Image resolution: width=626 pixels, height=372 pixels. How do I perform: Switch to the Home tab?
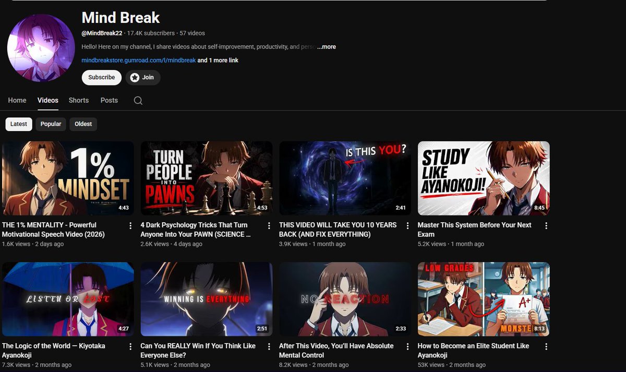coord(17,100)
